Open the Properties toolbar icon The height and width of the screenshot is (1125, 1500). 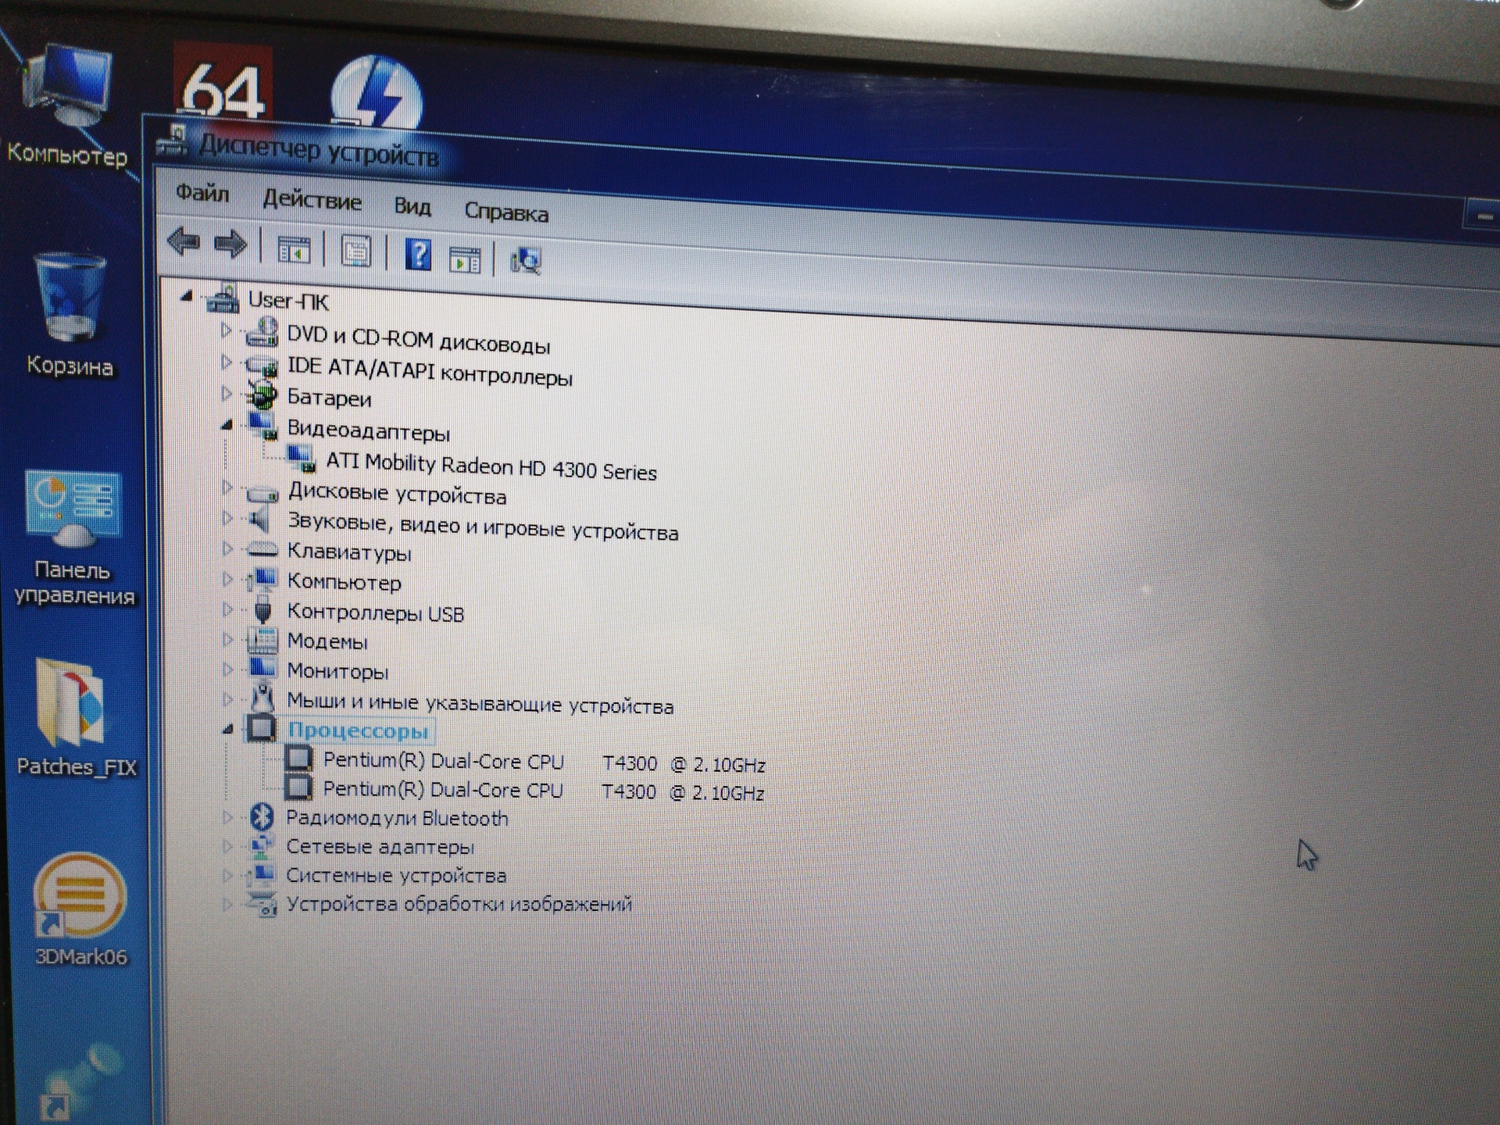(356, 252)
